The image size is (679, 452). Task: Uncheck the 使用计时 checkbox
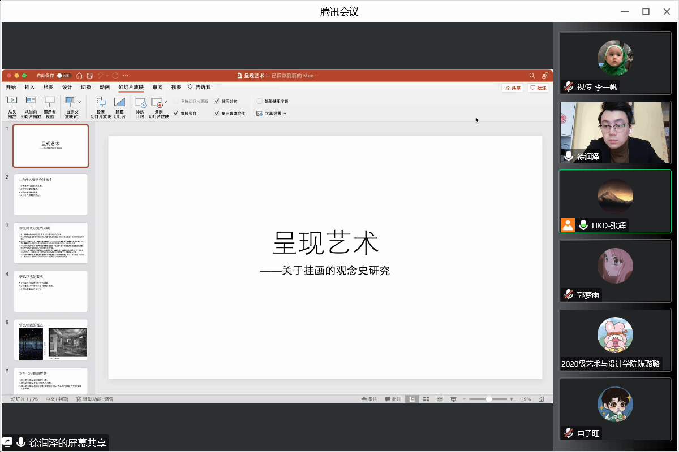(217, 101)
